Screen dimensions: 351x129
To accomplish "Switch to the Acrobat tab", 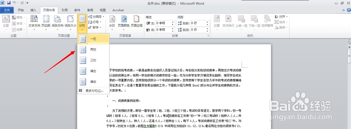I will click(118, 10).
